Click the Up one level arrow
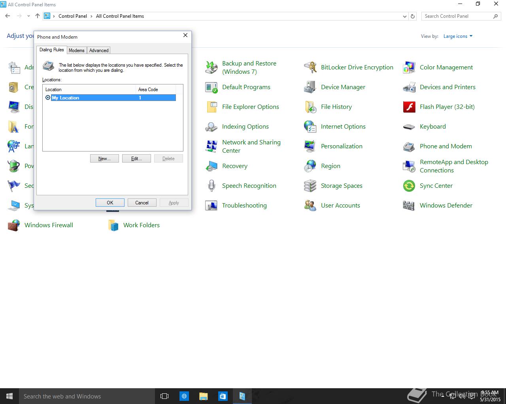 (x=38, y=16)
